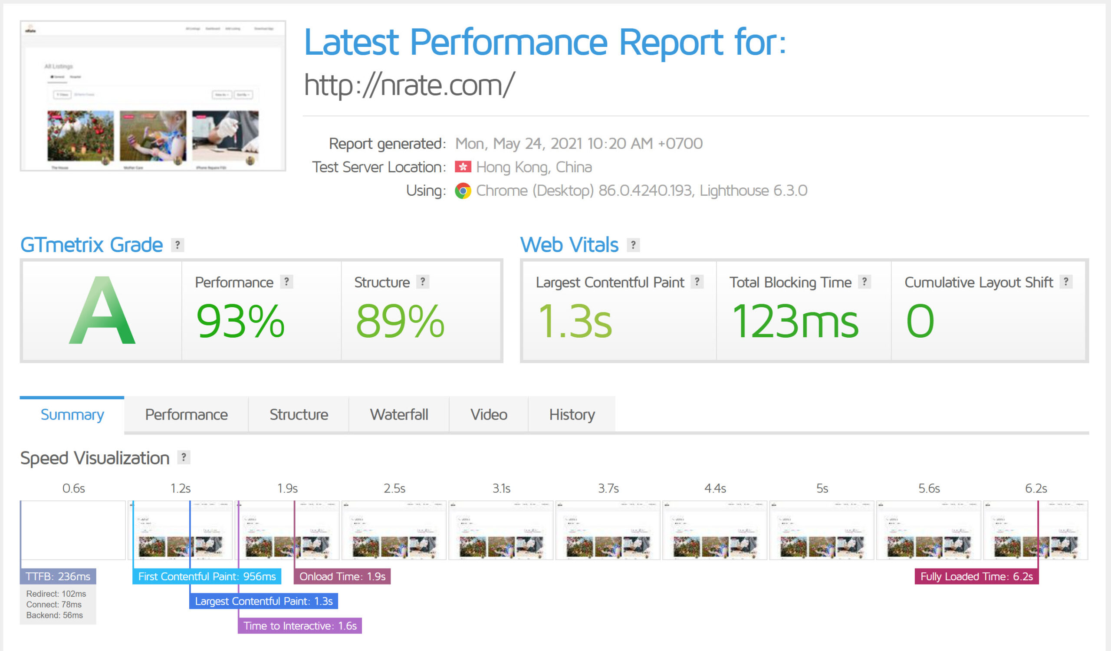Click the Cumulative Layout Shift help icon
Image resolution: width=1111 pixels, height=651 pixels.
pyautogui.click(x=1066, y=282)
